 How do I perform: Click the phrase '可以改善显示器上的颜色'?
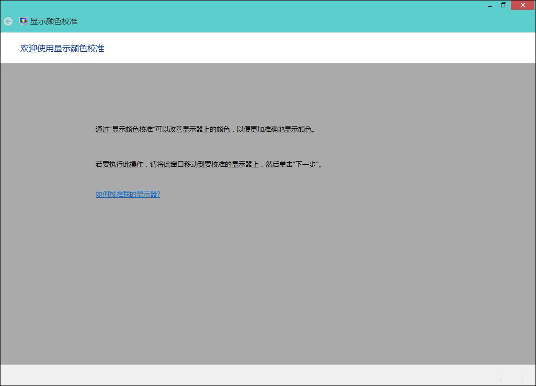pos(192,129)
